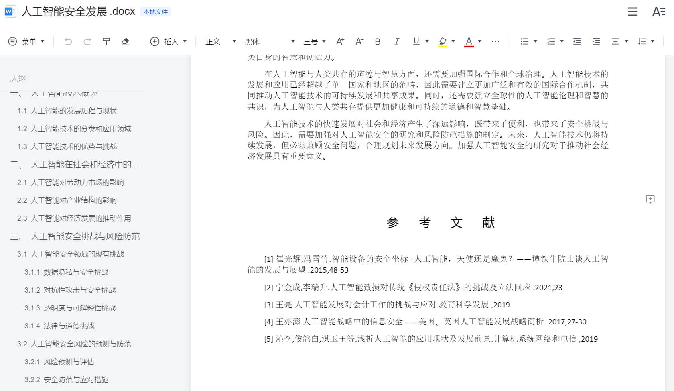Click the undo arrow icon
The width and height of the screenshot is (674, 391).
pyautogui.click(x=68, y=41)
